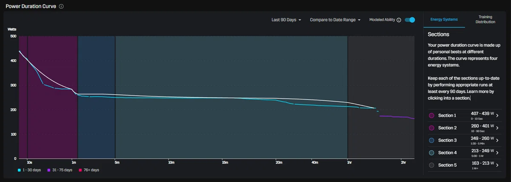Image resolution: width=511 pixels, height=182 pixels.
Task: Expand Section 5 chevron arrow
Action: (x=497, y=165)
